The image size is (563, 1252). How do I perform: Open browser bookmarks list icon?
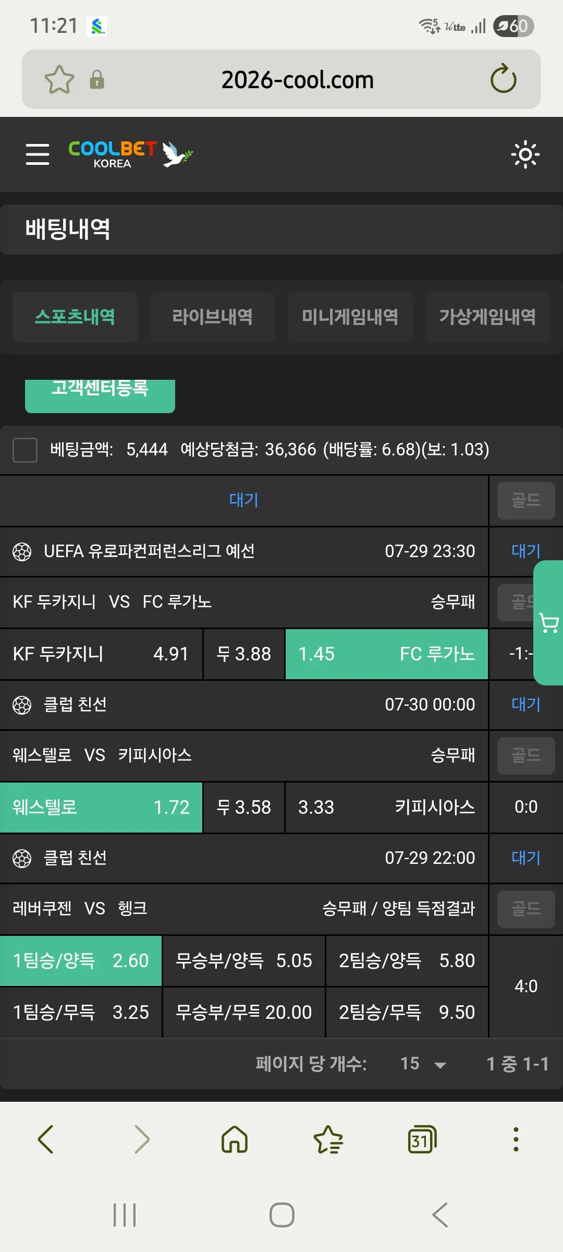pyautogui.click(x=328, y=1139)
